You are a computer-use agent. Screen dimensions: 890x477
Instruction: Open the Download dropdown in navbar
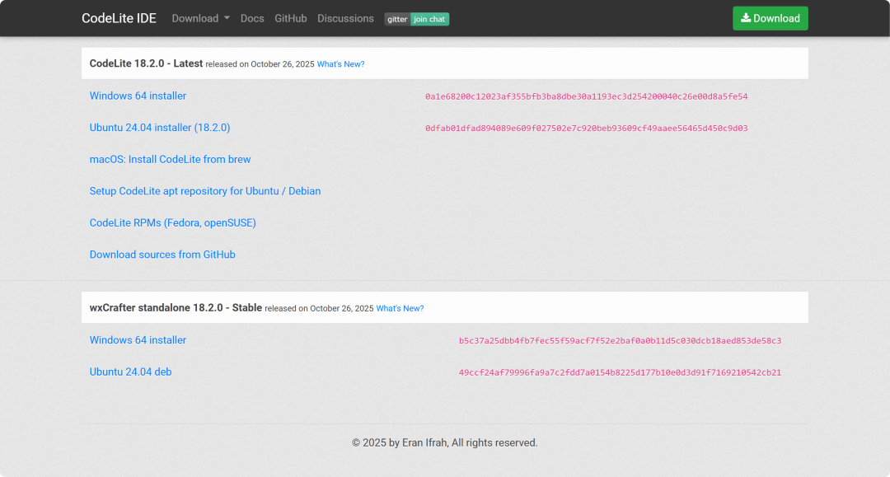click(200, 18)
